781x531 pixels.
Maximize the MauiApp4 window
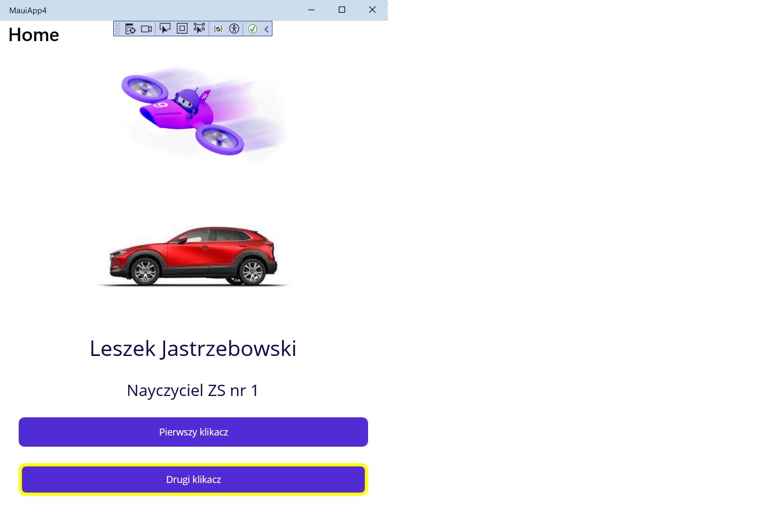(342, 10)
